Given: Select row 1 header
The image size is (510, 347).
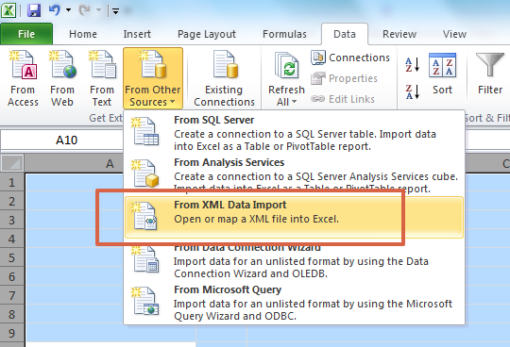Looking at the screenshot, I should coord(12,182).
